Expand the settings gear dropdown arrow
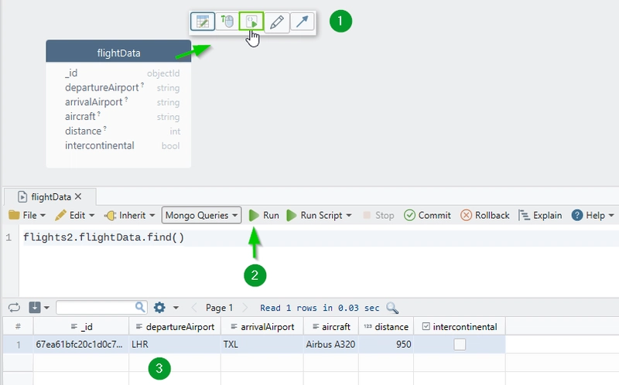 (176, 308)
